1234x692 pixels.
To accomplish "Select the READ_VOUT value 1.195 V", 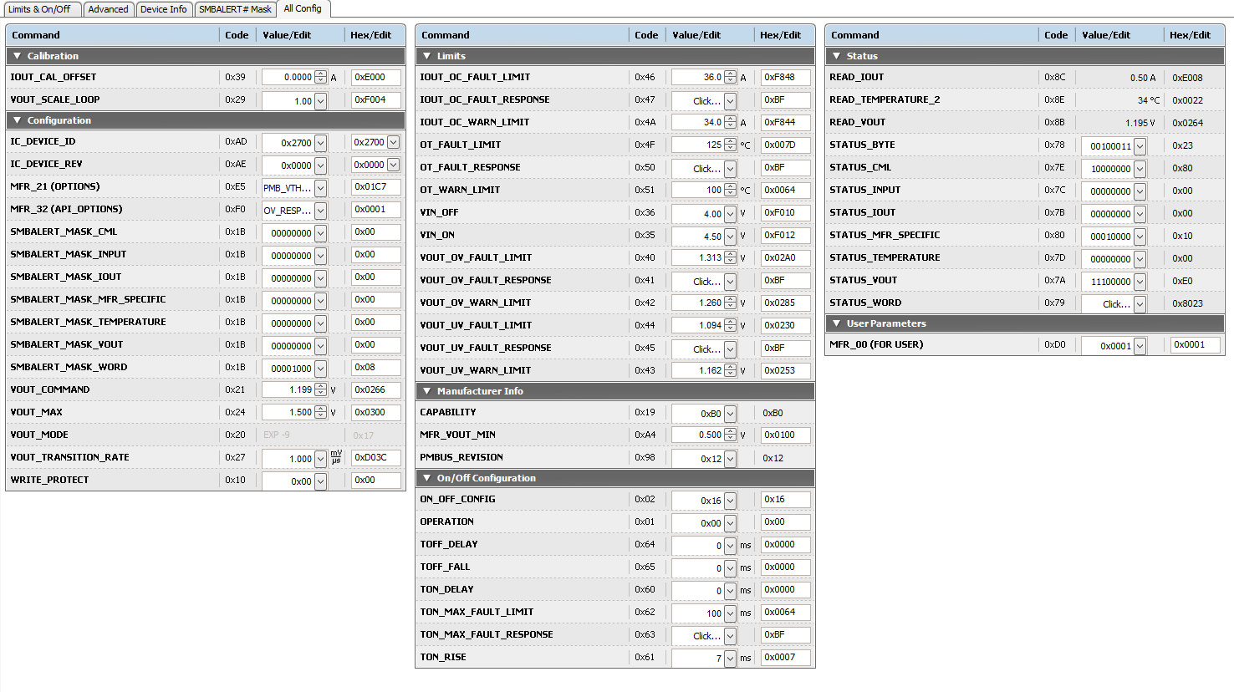I will coord(1140,123).
